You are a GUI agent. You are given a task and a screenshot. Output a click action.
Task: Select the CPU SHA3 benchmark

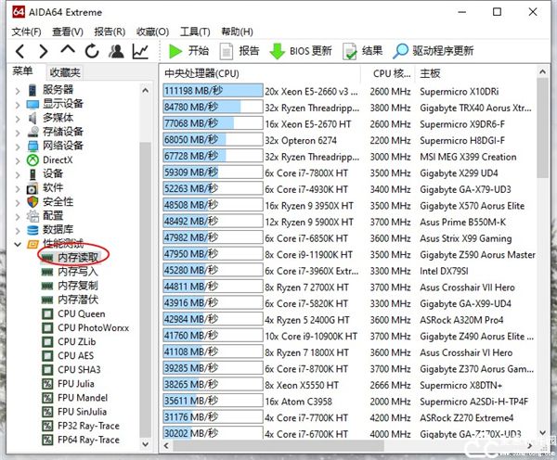tap(79, 370)
